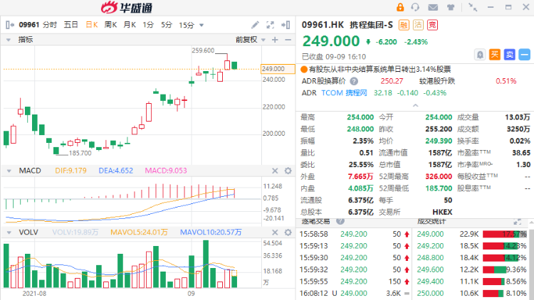The image size is (534, 300).
Task: Click the orange 买 buy button
Action: click(x=495, y=55)
